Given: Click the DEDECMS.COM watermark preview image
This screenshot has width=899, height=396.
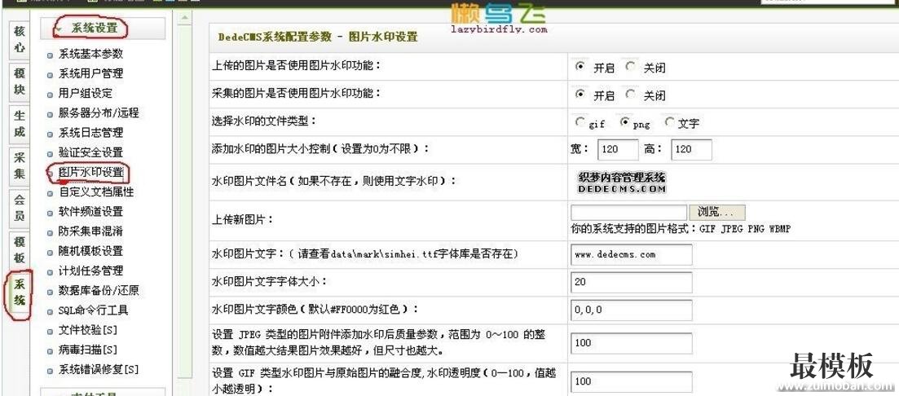Looking at the screenshot, I should [622, 183].
